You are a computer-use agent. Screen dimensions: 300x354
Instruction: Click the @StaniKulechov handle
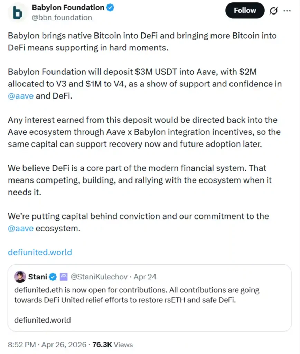100,277
